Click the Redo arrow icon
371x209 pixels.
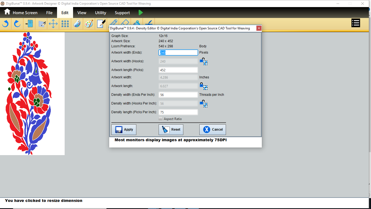(17, 24)
